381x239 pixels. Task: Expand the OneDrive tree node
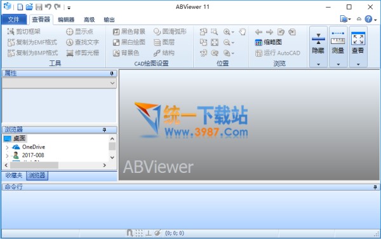pos(7,147)
